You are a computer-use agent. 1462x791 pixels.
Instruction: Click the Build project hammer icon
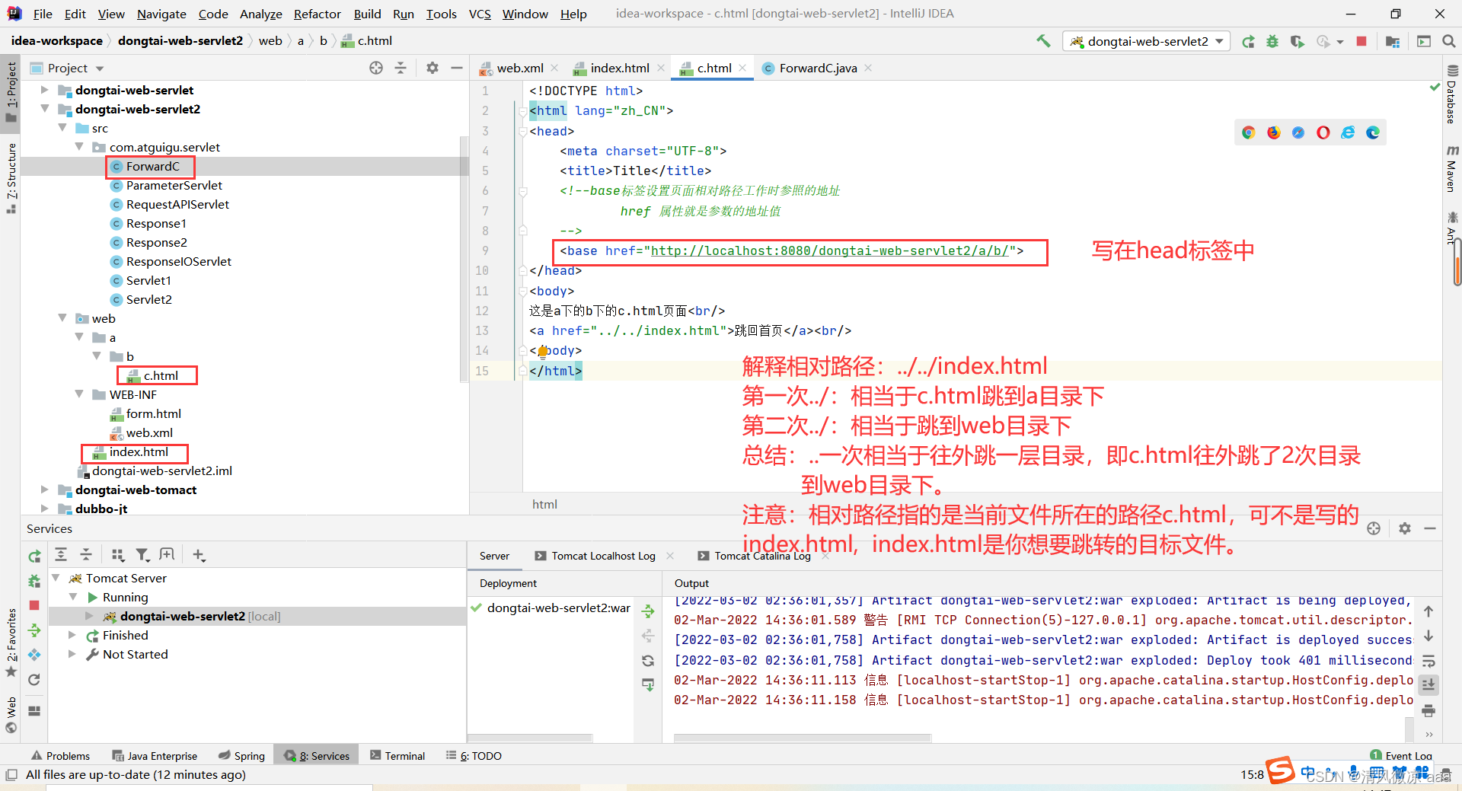[x=1043, y=41]
